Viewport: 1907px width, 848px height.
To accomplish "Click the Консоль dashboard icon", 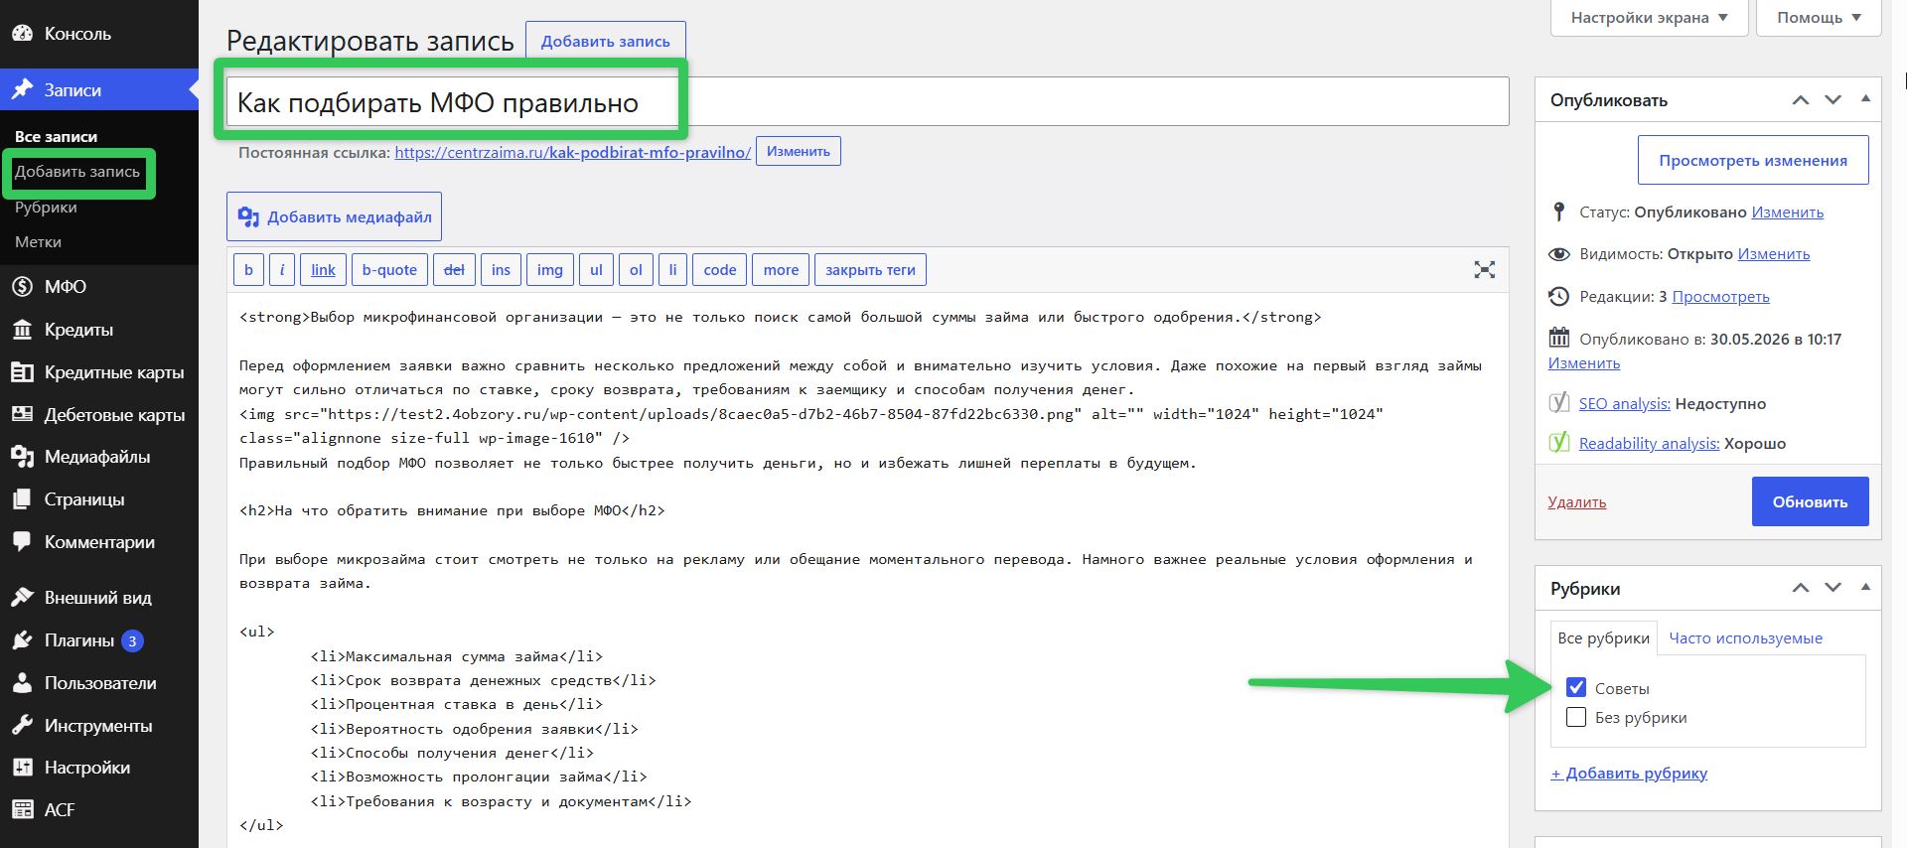I will (22, 33).
